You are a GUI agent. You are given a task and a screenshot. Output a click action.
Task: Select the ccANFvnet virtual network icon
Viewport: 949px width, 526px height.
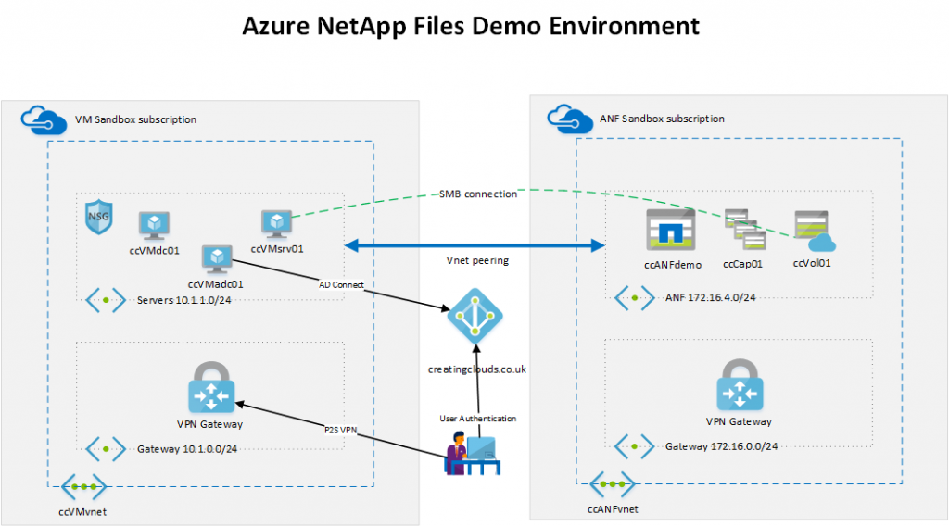pyautogui.click(x=612, y=484)
